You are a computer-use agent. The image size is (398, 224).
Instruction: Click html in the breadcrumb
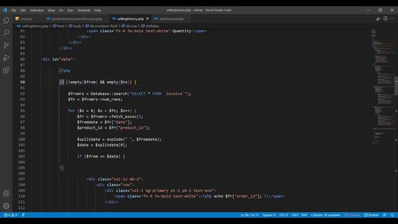pyautogui.click(x=61, y=26)
